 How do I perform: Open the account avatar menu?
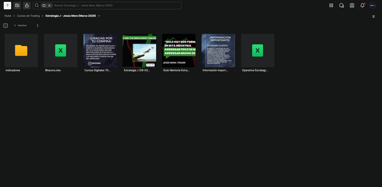373,5
